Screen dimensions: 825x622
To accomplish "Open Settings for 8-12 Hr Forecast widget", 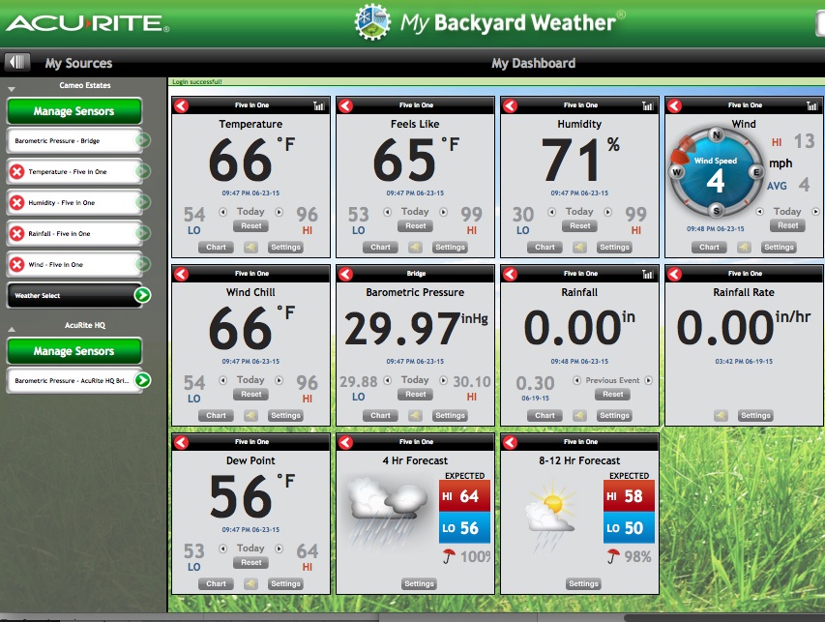I will [x=583, y=583].
